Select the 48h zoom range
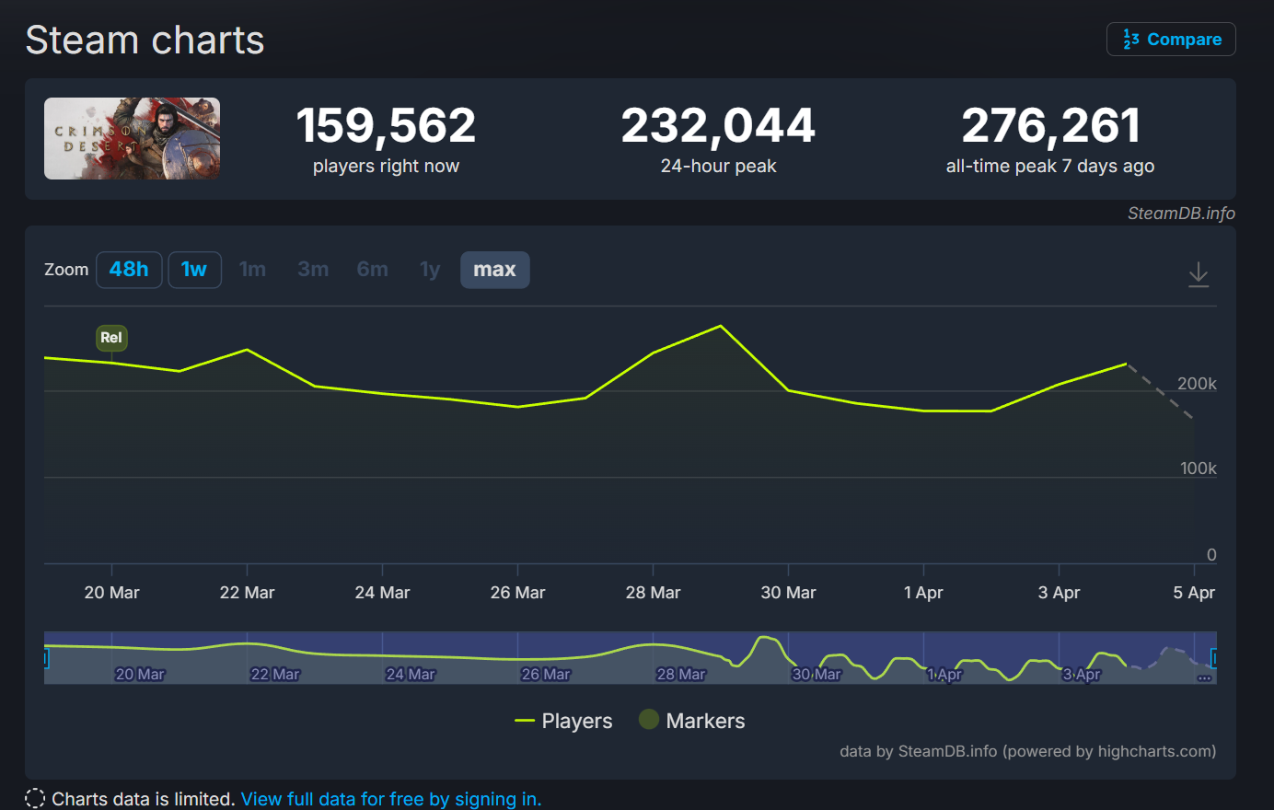The height and width of the screenshot is (810, 1274). [129, 270]
